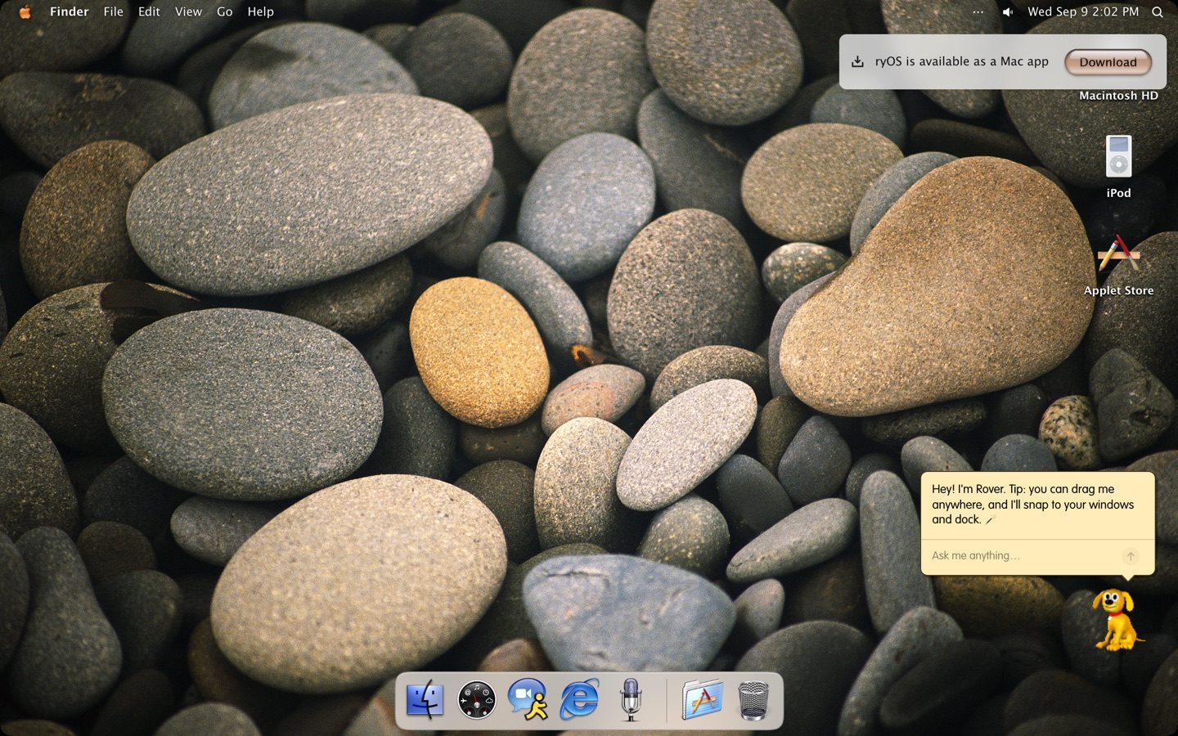Click the three-dots overflow in menu bar
1178x736 pixels.
(x=978, y=12)
